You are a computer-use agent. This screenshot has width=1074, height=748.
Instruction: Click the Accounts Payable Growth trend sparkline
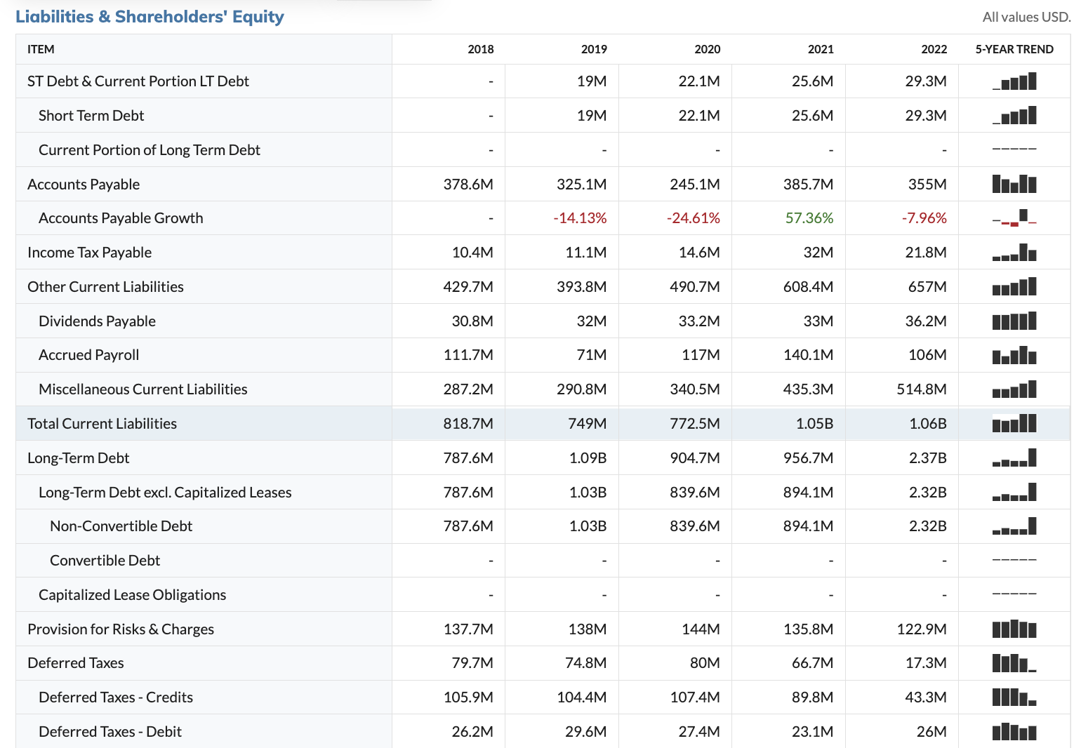1014,218
